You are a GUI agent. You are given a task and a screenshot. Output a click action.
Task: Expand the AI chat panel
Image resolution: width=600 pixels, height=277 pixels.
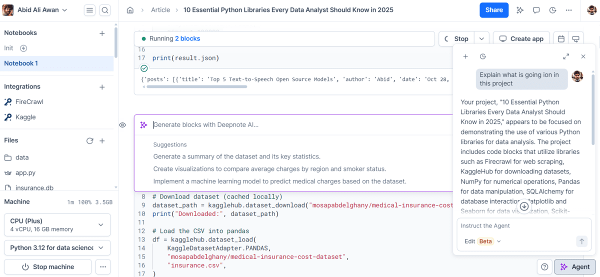click(566, 56)
